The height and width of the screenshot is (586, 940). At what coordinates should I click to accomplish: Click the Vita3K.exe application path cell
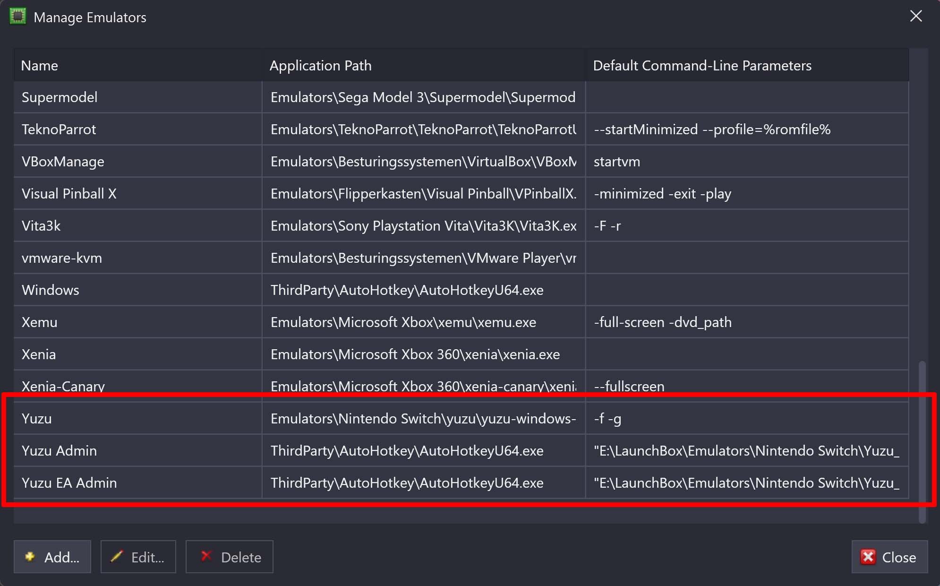point(424,225)
